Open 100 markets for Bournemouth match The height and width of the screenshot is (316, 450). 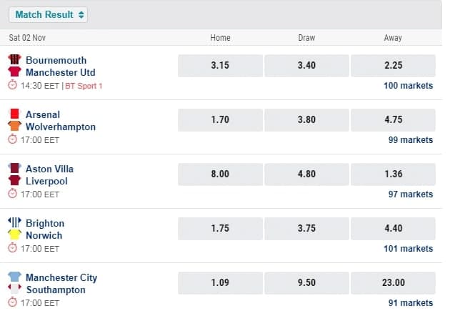point(408,86)
